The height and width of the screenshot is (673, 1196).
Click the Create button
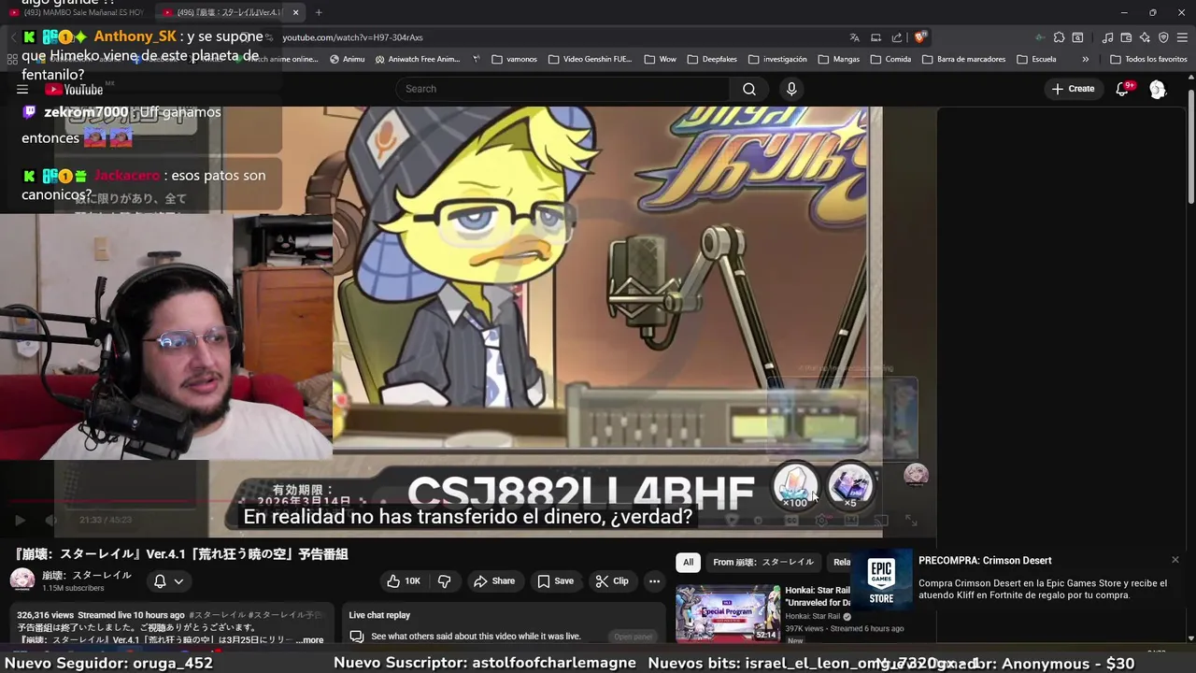pyautogui.click(x=1073, y=89)
